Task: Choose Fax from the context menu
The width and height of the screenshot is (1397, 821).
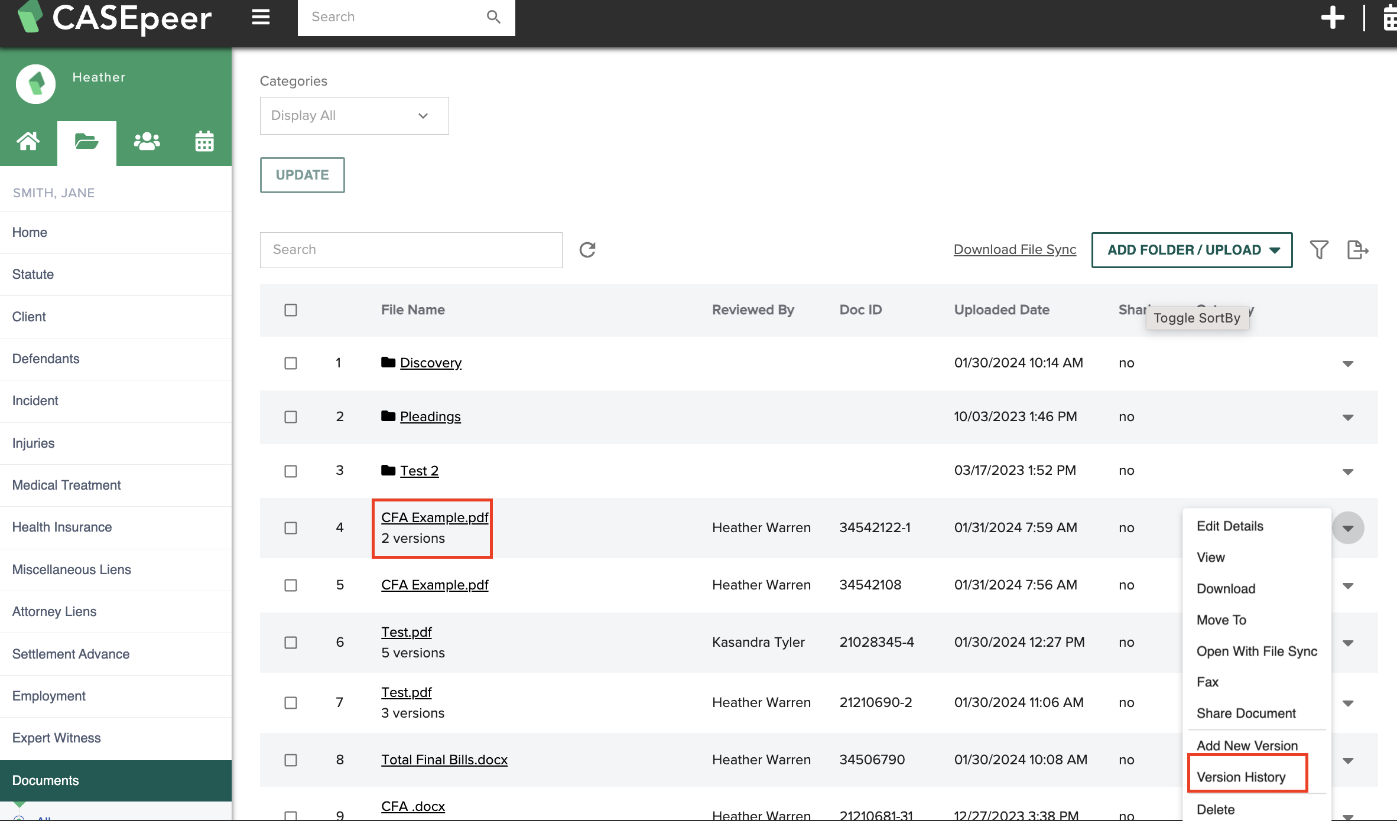Action: tap(1207, 682)
